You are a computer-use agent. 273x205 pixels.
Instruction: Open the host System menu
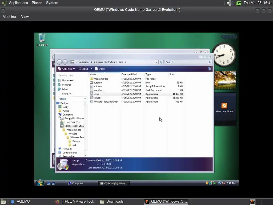pos(52,3)
